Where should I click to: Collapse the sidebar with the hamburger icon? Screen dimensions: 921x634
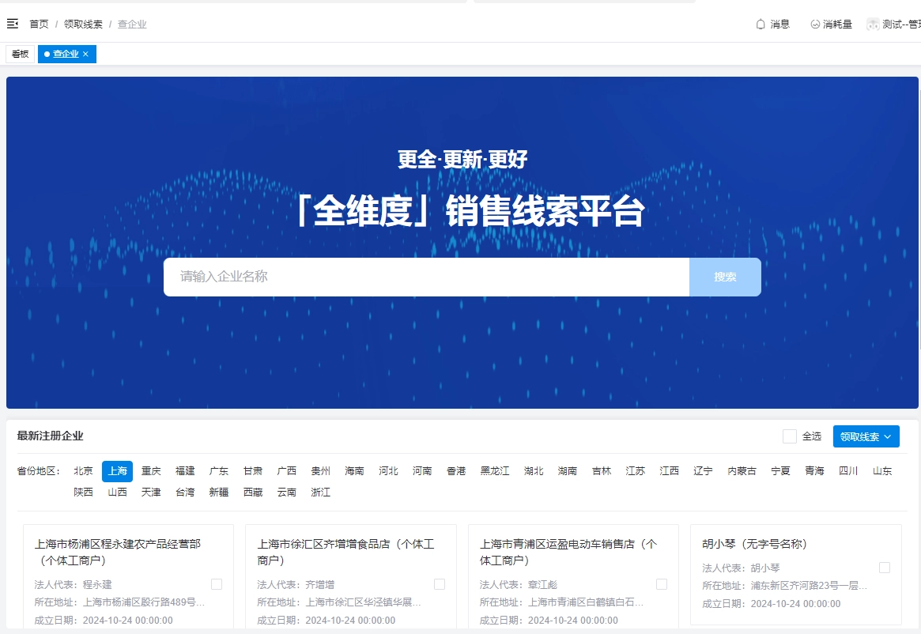pyautogui.click(x=13, y=24)
